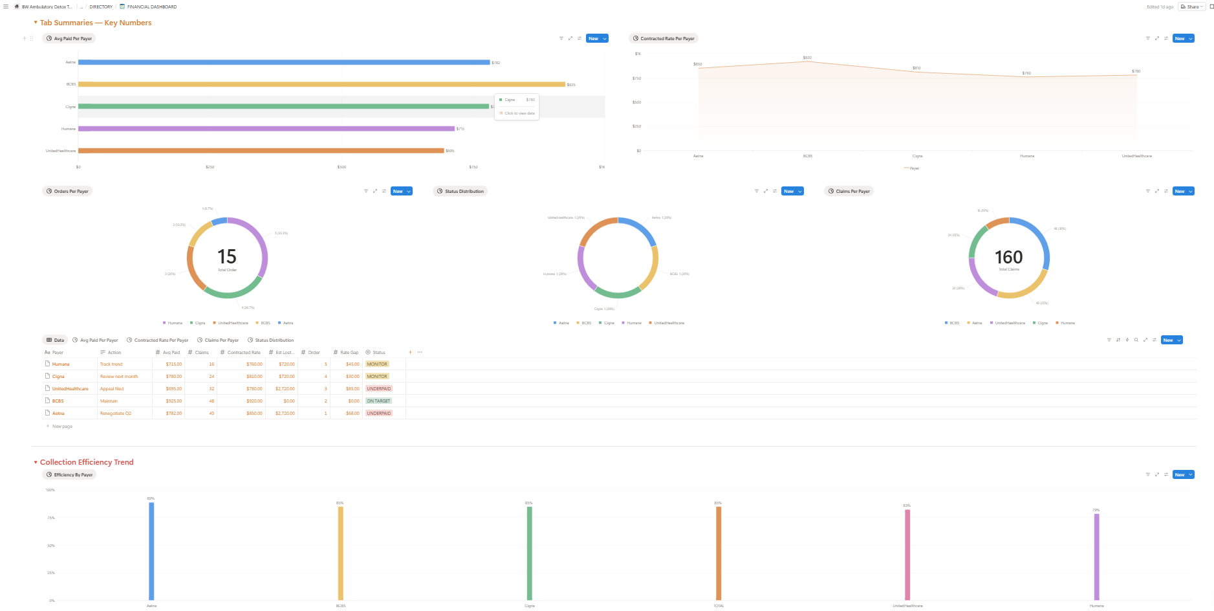Open the Status Distribution chart full screen
This screenshot has height=611, width=1214.
pos(766,191)
